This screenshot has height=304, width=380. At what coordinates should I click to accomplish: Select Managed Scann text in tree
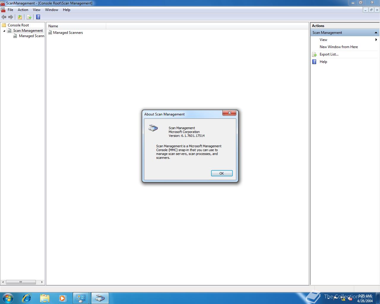click(31, 36)
